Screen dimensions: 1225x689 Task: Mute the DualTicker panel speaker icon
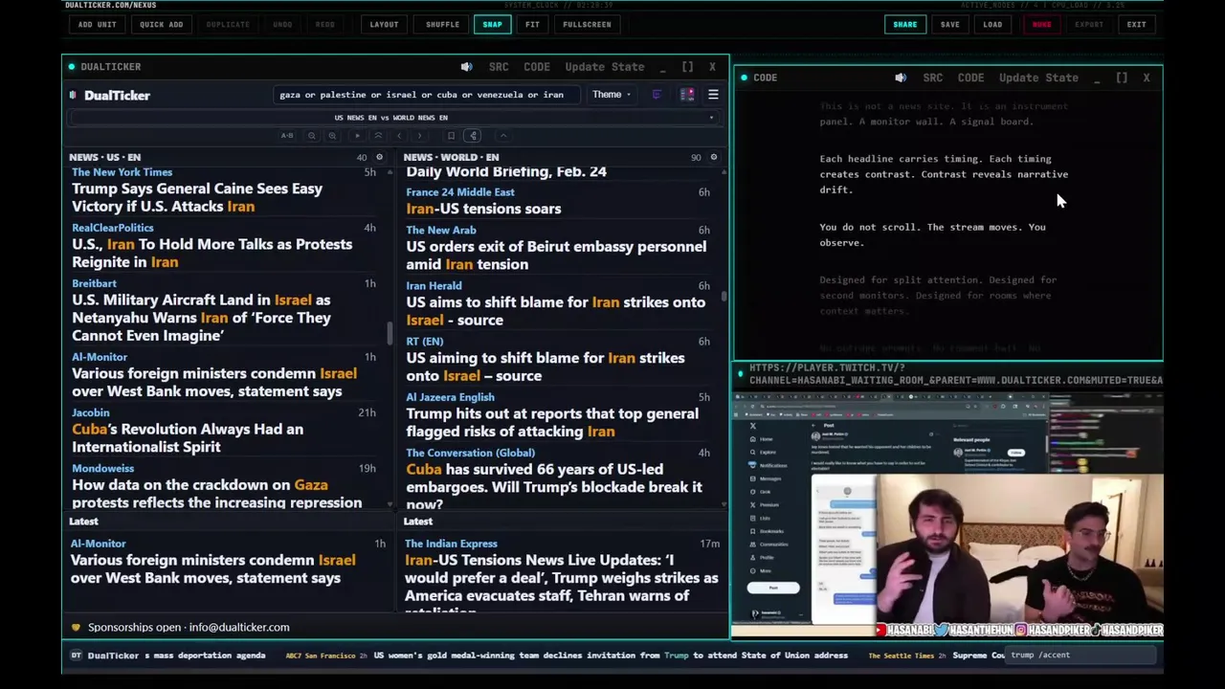tap(466, 67)
